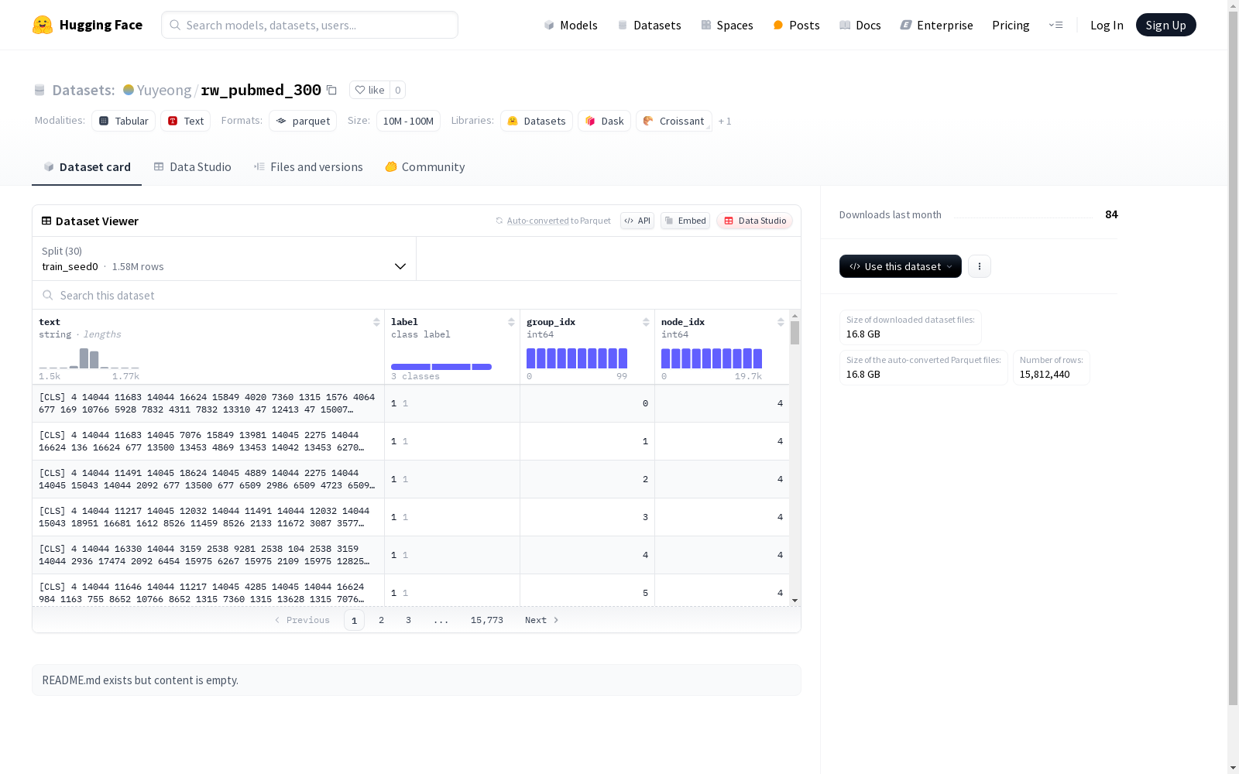This screenshot has height=774, width=1239.
Task: Click the Hugging Face logo icon
Action: click(43, 25)
